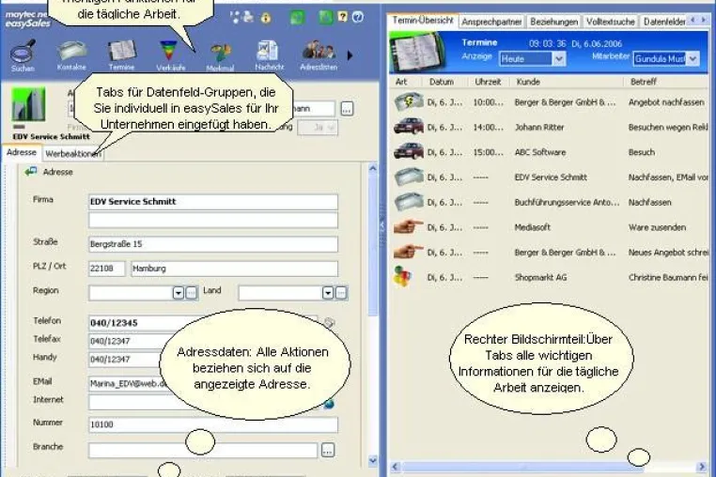Click the dial icon beside Telefon
This screenshot has height=477, width=716.
tap(329, 323)
